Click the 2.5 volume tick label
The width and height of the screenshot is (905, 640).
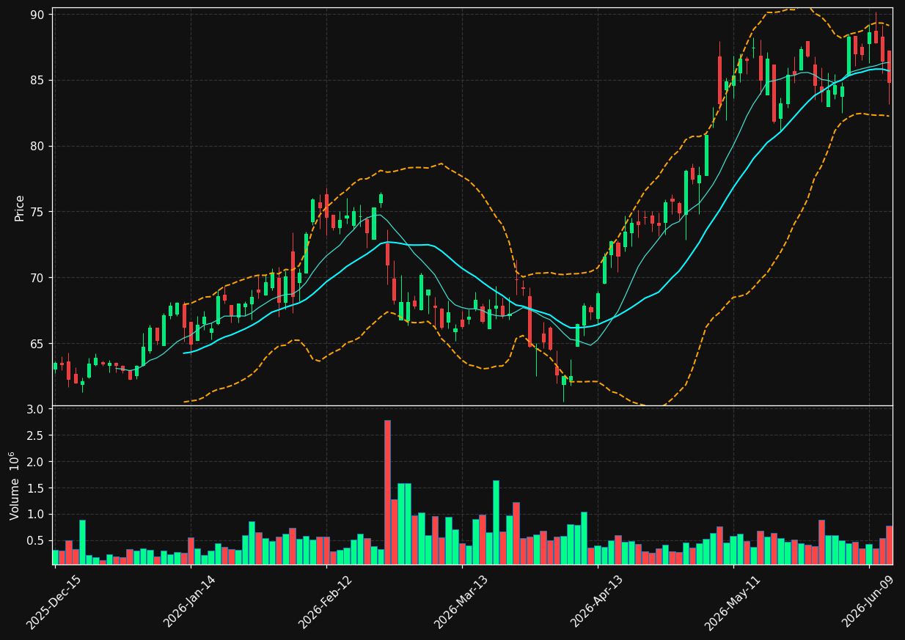click(37, 435)
